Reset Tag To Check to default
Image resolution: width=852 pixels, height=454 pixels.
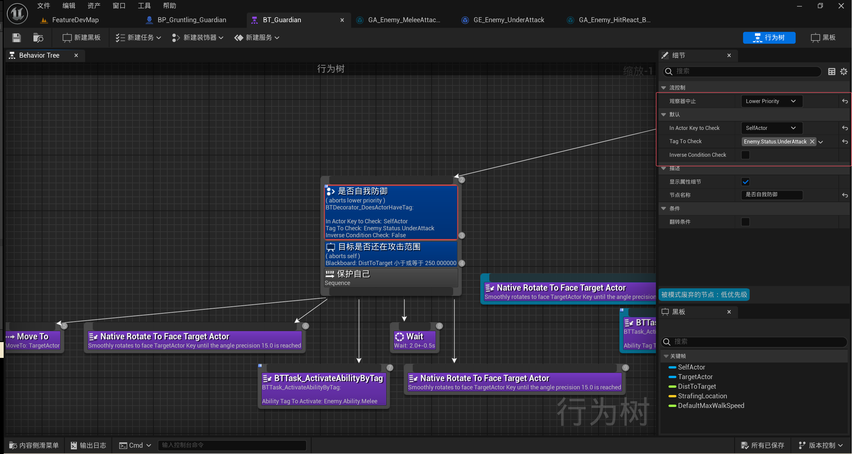[845, 142]
